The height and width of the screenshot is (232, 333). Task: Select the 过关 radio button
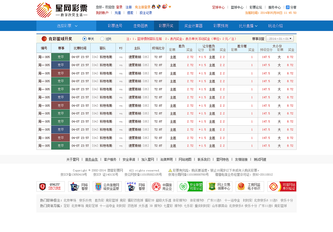[102, 38]
